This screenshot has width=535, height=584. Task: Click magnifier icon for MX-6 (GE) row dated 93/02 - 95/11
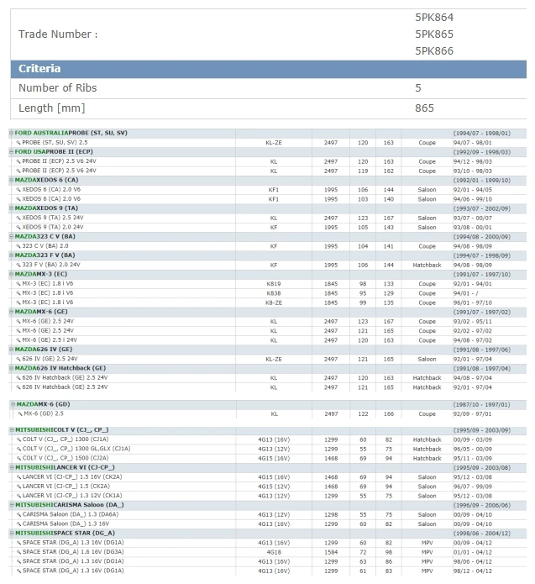pos(18,321)
